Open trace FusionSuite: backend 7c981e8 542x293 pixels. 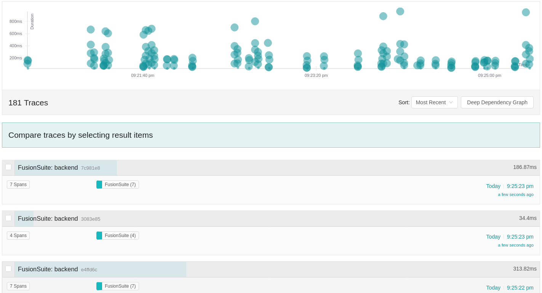(x=48, y=168)
